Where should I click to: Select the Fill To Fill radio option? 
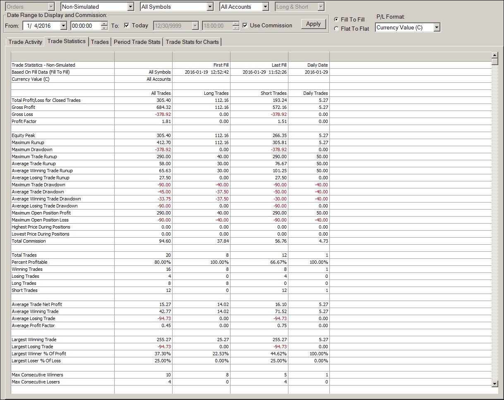336,19
